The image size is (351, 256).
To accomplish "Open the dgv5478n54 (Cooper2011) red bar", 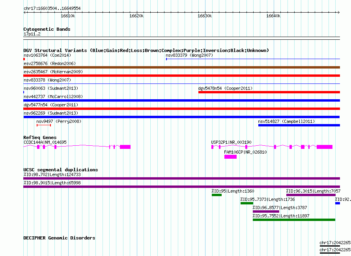I will pyautogui.click(x=269, y=92).
